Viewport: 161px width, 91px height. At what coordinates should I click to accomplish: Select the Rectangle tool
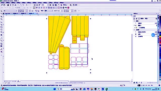pyautogui.click(x=1, y=27)
